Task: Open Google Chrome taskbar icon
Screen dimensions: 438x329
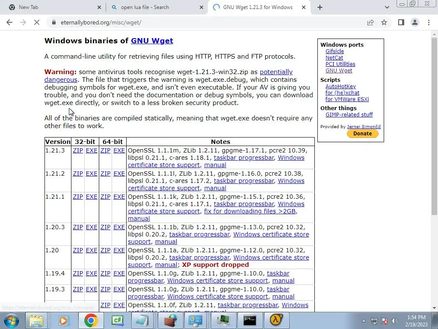Action: [91, 320]
